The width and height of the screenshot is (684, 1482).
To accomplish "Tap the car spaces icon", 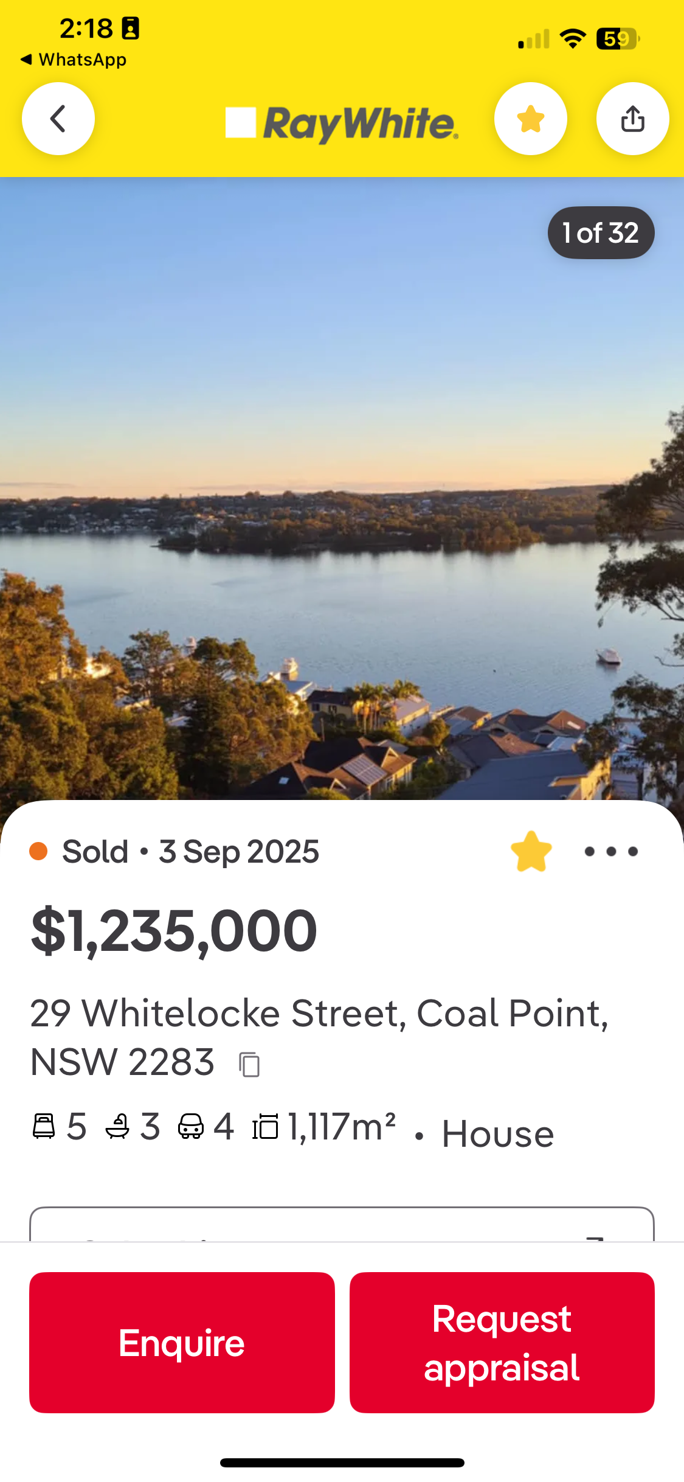I will 190,1126.
